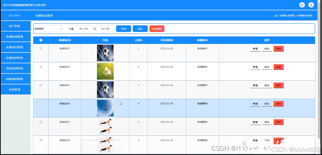The height and width of the screenshot is (155, 322).
Task: Expand the 体测标准管理 sidebar menu
Action: pyautogui.click(x=16, y=37)
